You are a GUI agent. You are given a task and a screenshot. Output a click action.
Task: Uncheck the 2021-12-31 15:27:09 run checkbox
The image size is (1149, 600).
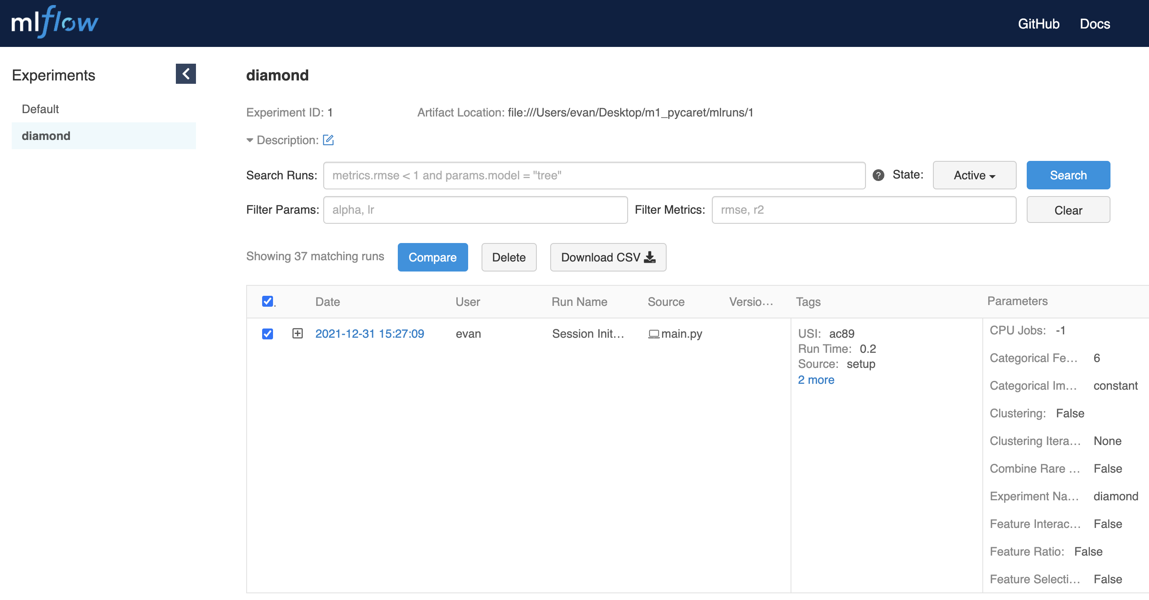(x=268, y=334)
